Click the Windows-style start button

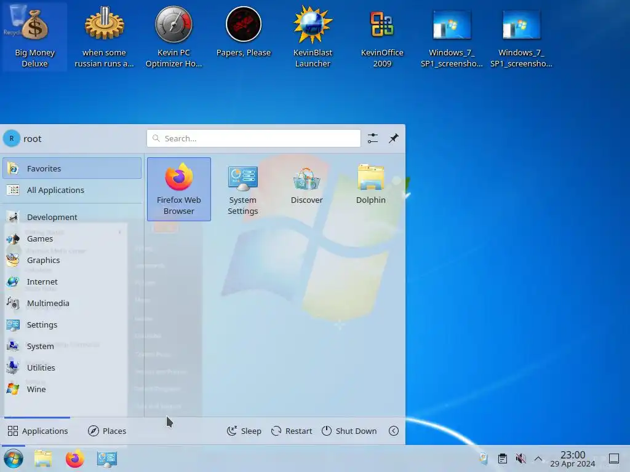coord(14,458)
